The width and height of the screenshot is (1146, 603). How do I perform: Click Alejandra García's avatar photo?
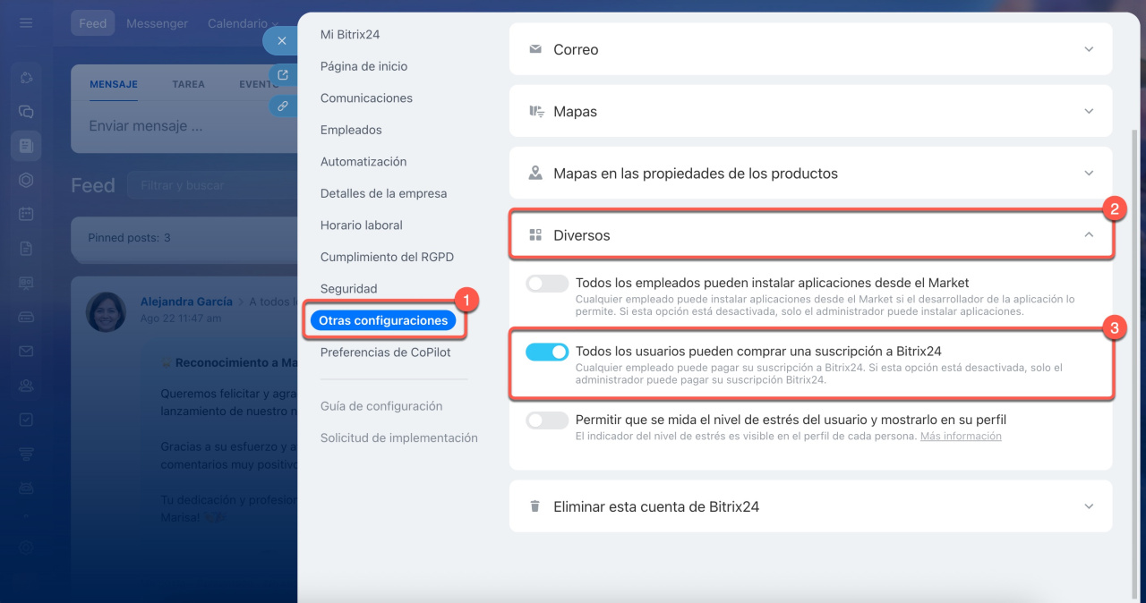click(106, 311)
